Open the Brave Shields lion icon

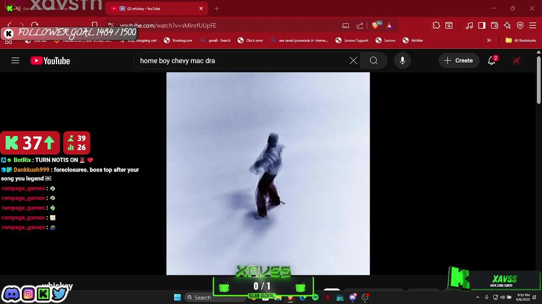(x=375, y=25)
